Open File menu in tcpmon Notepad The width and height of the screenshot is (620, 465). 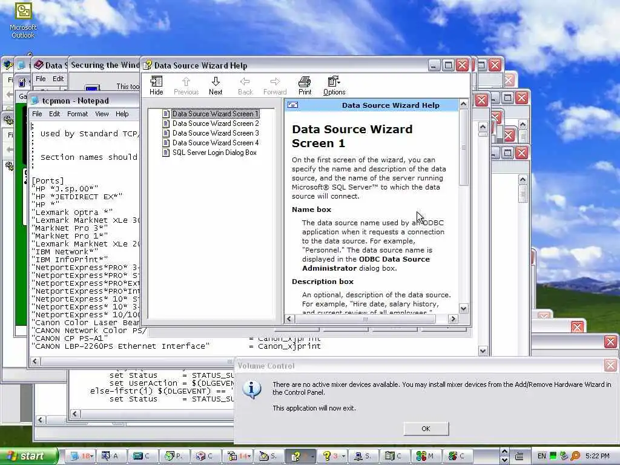pyautogui.click(x=37, y=114)
